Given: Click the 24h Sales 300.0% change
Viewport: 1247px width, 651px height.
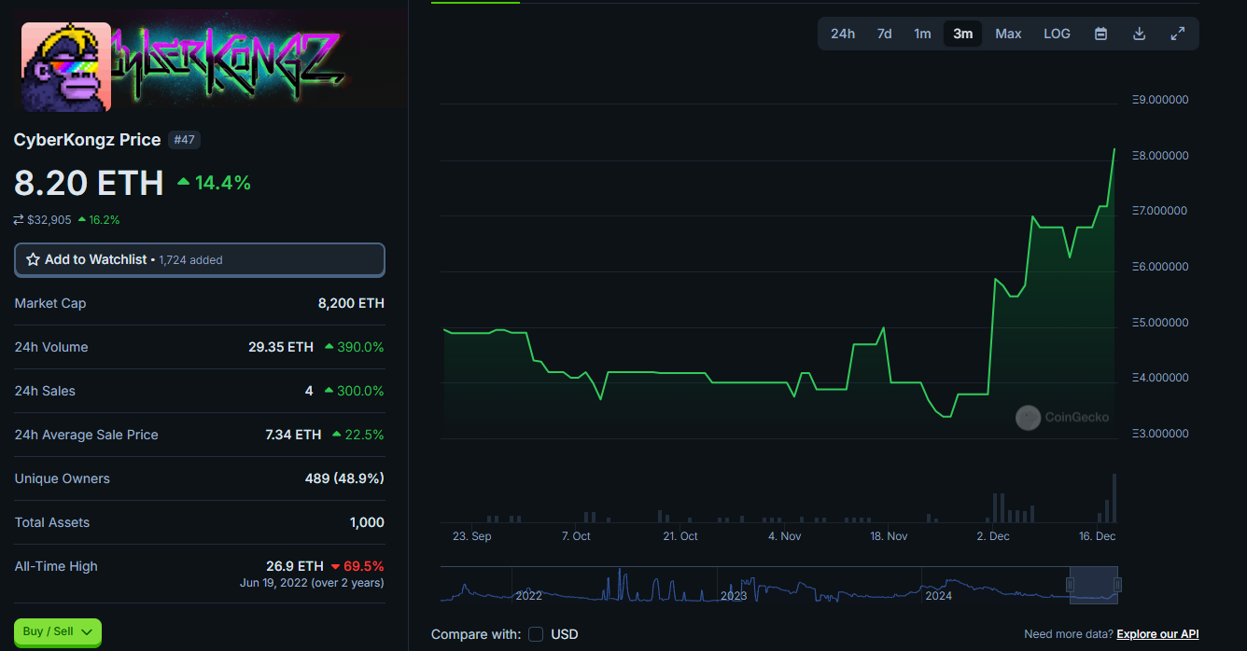Looking at the screenshot, I should click(x=354, y=391).
